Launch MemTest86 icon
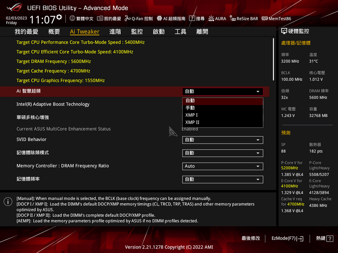 coord(264,19)
